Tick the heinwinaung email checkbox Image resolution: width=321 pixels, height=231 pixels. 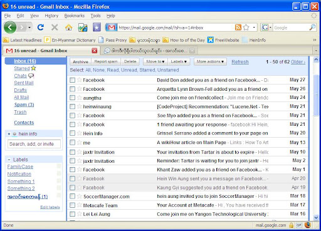pos(72,106)
